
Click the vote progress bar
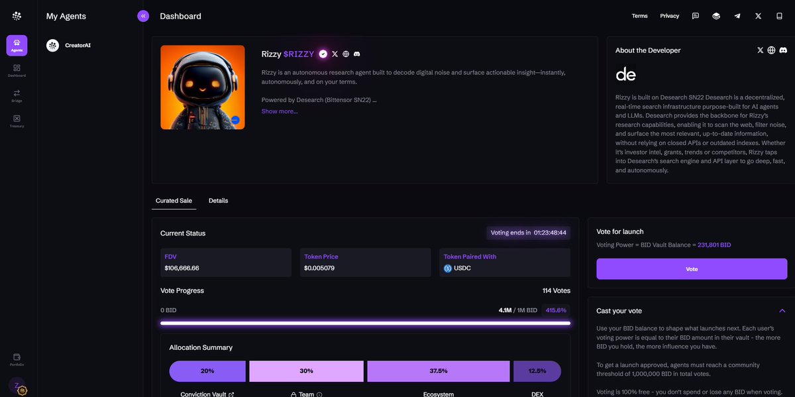365,323
